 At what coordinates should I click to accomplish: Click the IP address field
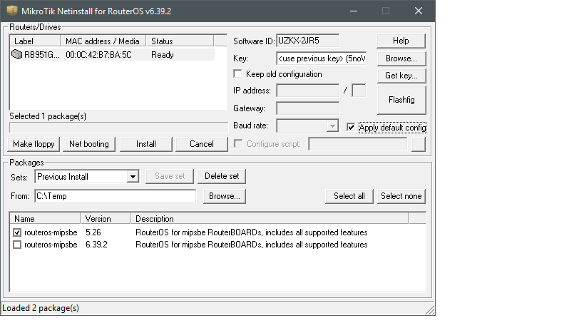307,91
